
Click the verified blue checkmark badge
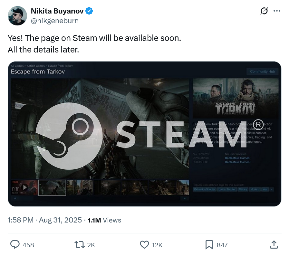pos(90,11)
